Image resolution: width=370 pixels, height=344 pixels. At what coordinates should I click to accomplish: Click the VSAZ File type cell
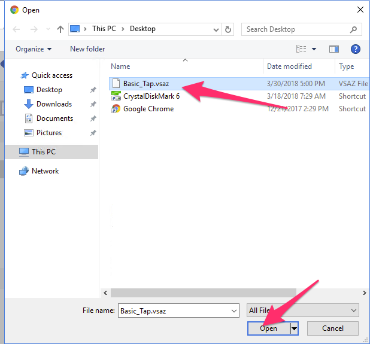353,84
